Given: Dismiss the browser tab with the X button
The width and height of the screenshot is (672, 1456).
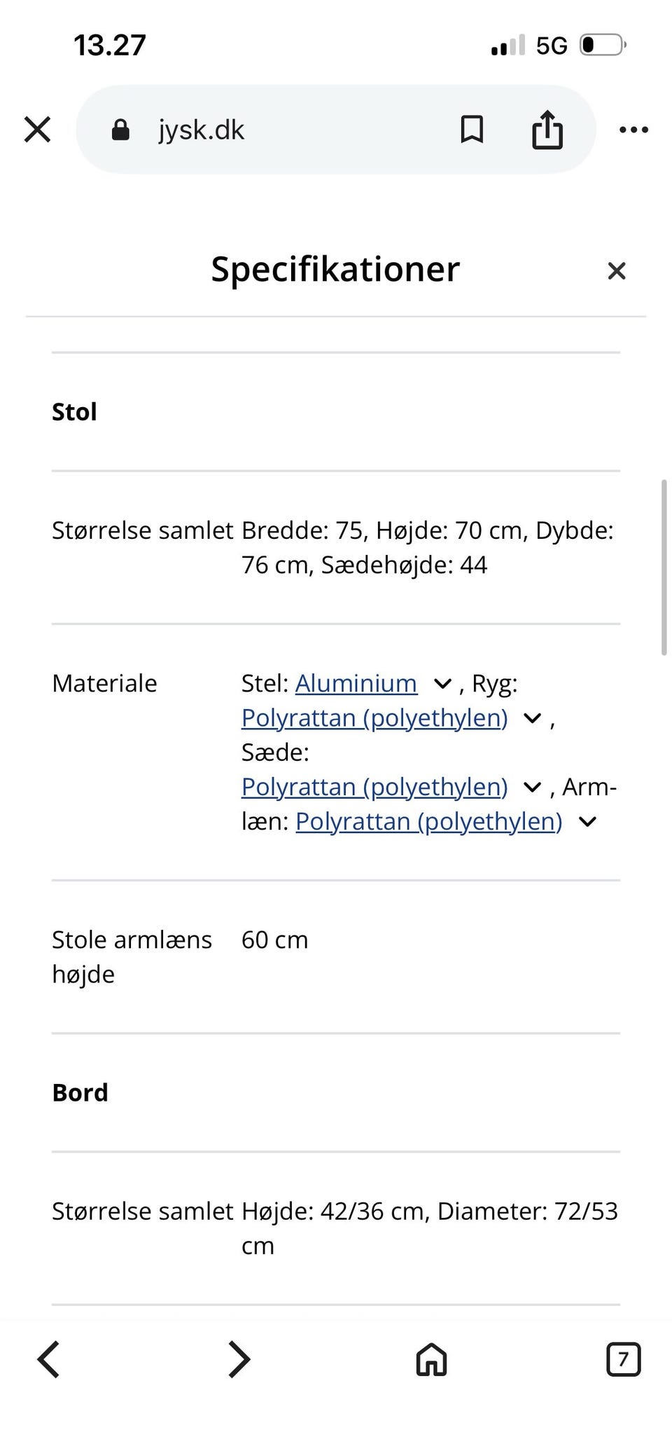Looking at the screenshot, I should pos(37,129).
